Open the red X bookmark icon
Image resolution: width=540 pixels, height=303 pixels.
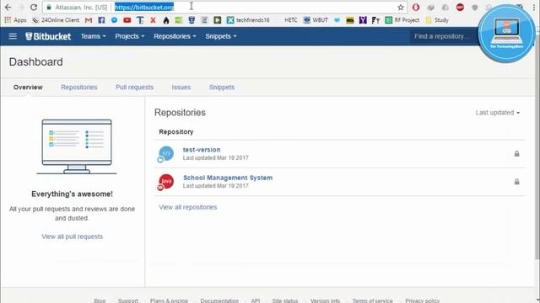pyautogui.click(x=153, y=20)
